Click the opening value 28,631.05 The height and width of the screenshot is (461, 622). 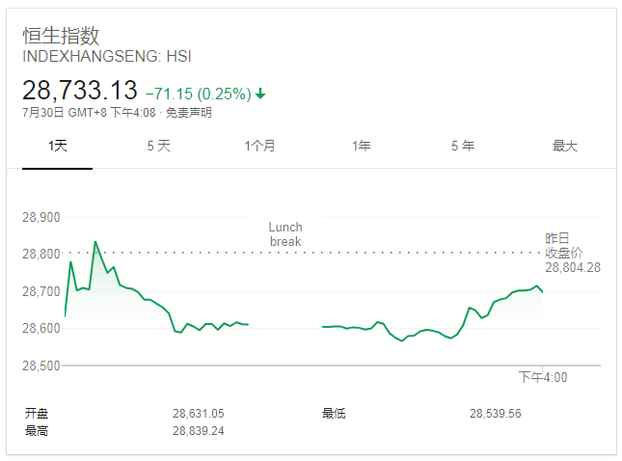(199, 414)
